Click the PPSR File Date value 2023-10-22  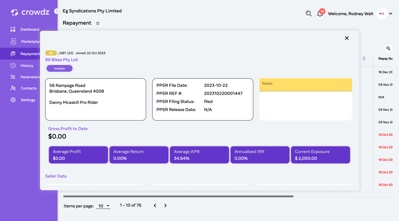click(x=216, y=85)
